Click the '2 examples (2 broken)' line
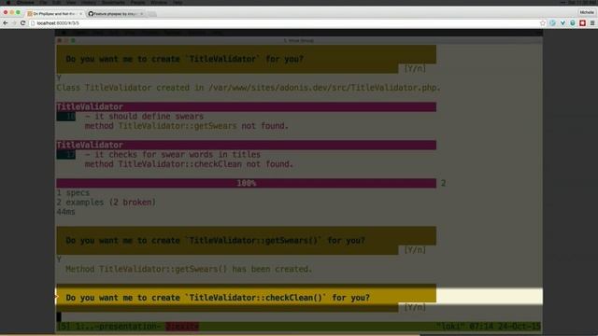Viewport: 598px width, 336px height. (107, 203)
